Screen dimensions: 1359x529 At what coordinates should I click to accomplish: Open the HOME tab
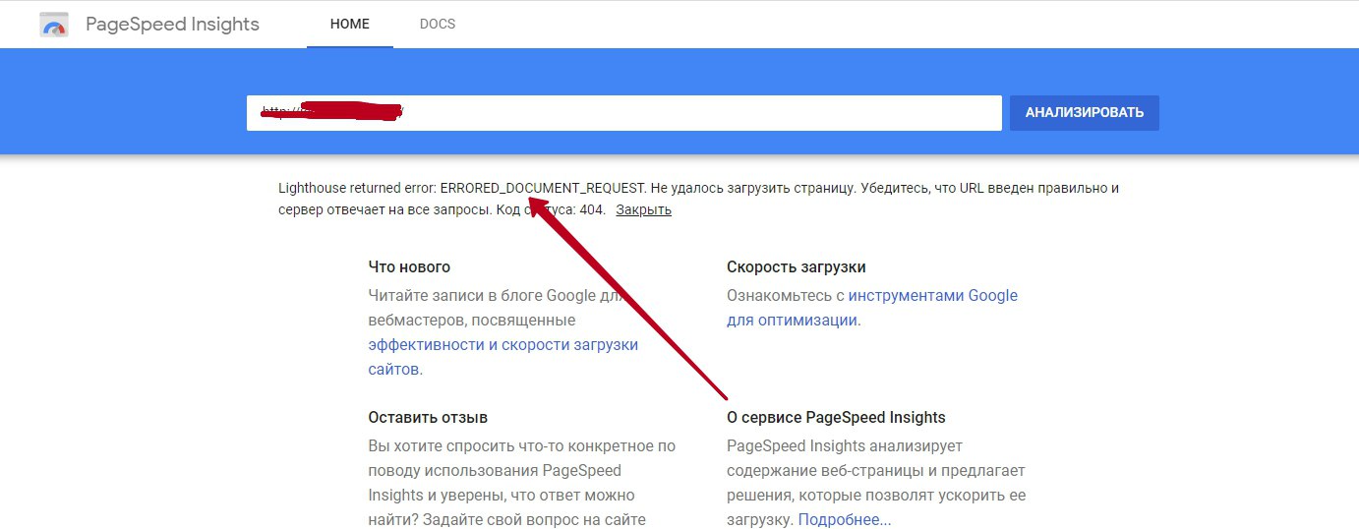pyautogui.click(x=350, y=24)
